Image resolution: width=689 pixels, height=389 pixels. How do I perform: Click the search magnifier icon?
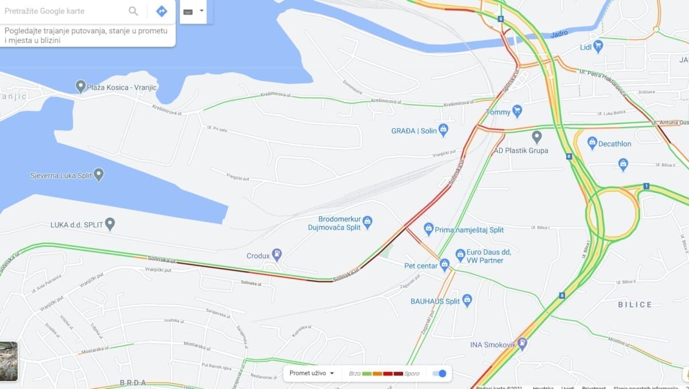coord(133,11)
